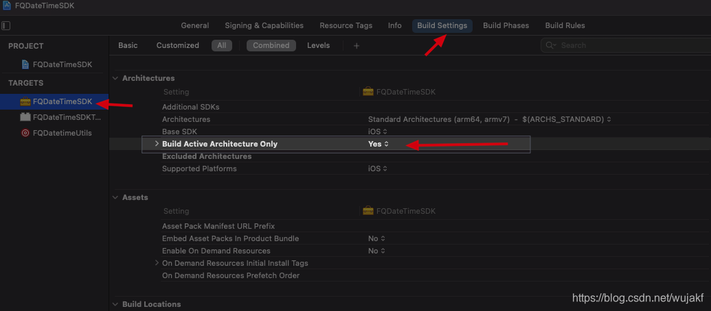Open the General tab

[x=195, y=26]
